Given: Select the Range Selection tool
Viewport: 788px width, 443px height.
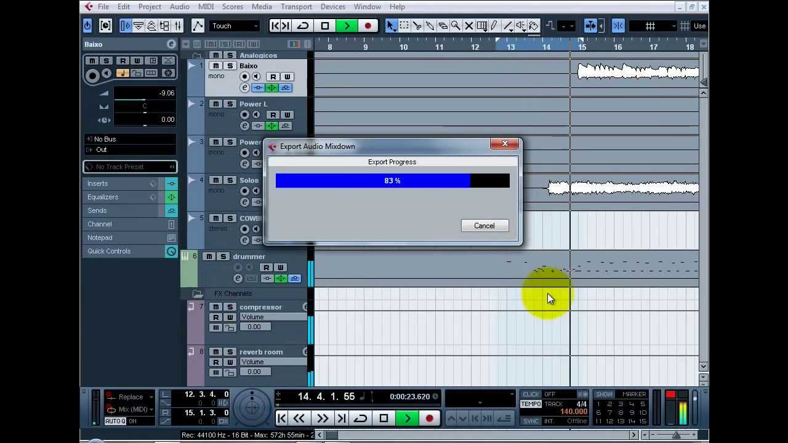Looking at the screenshot, I should (404, 26).
